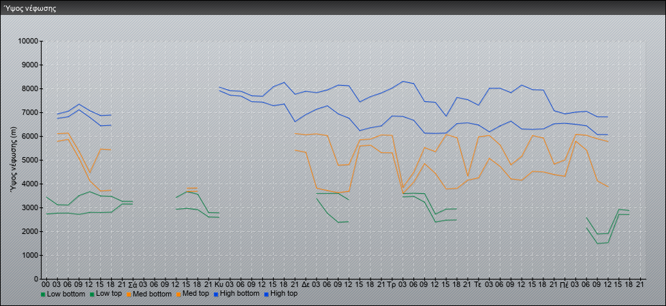Select the Κυ day label on x-axis
This screenshot has height=306, width=666.
click(x=219, y=284)
